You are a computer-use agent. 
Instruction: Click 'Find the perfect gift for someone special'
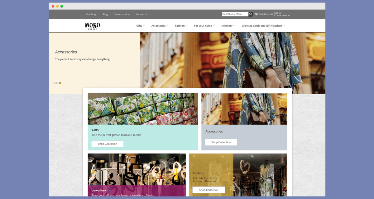coord(117,135)
